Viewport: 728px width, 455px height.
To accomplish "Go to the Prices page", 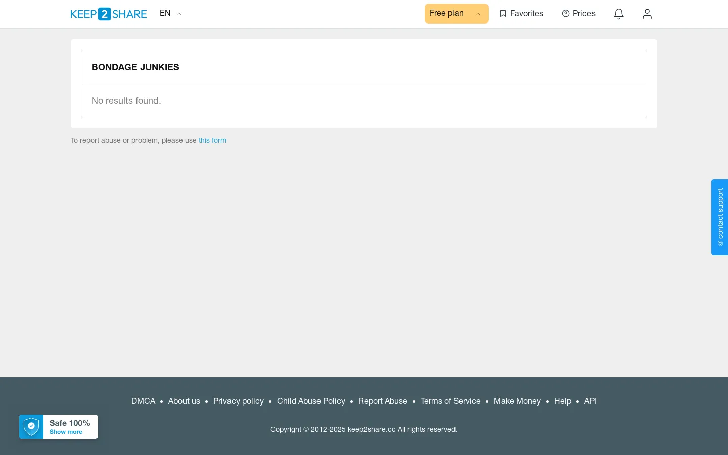I will pyautogui.click(x=579, y=14).
